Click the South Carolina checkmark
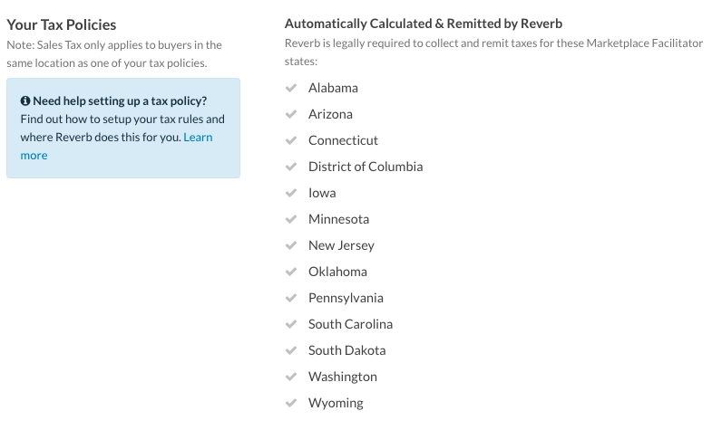 [x=291, y=324]
